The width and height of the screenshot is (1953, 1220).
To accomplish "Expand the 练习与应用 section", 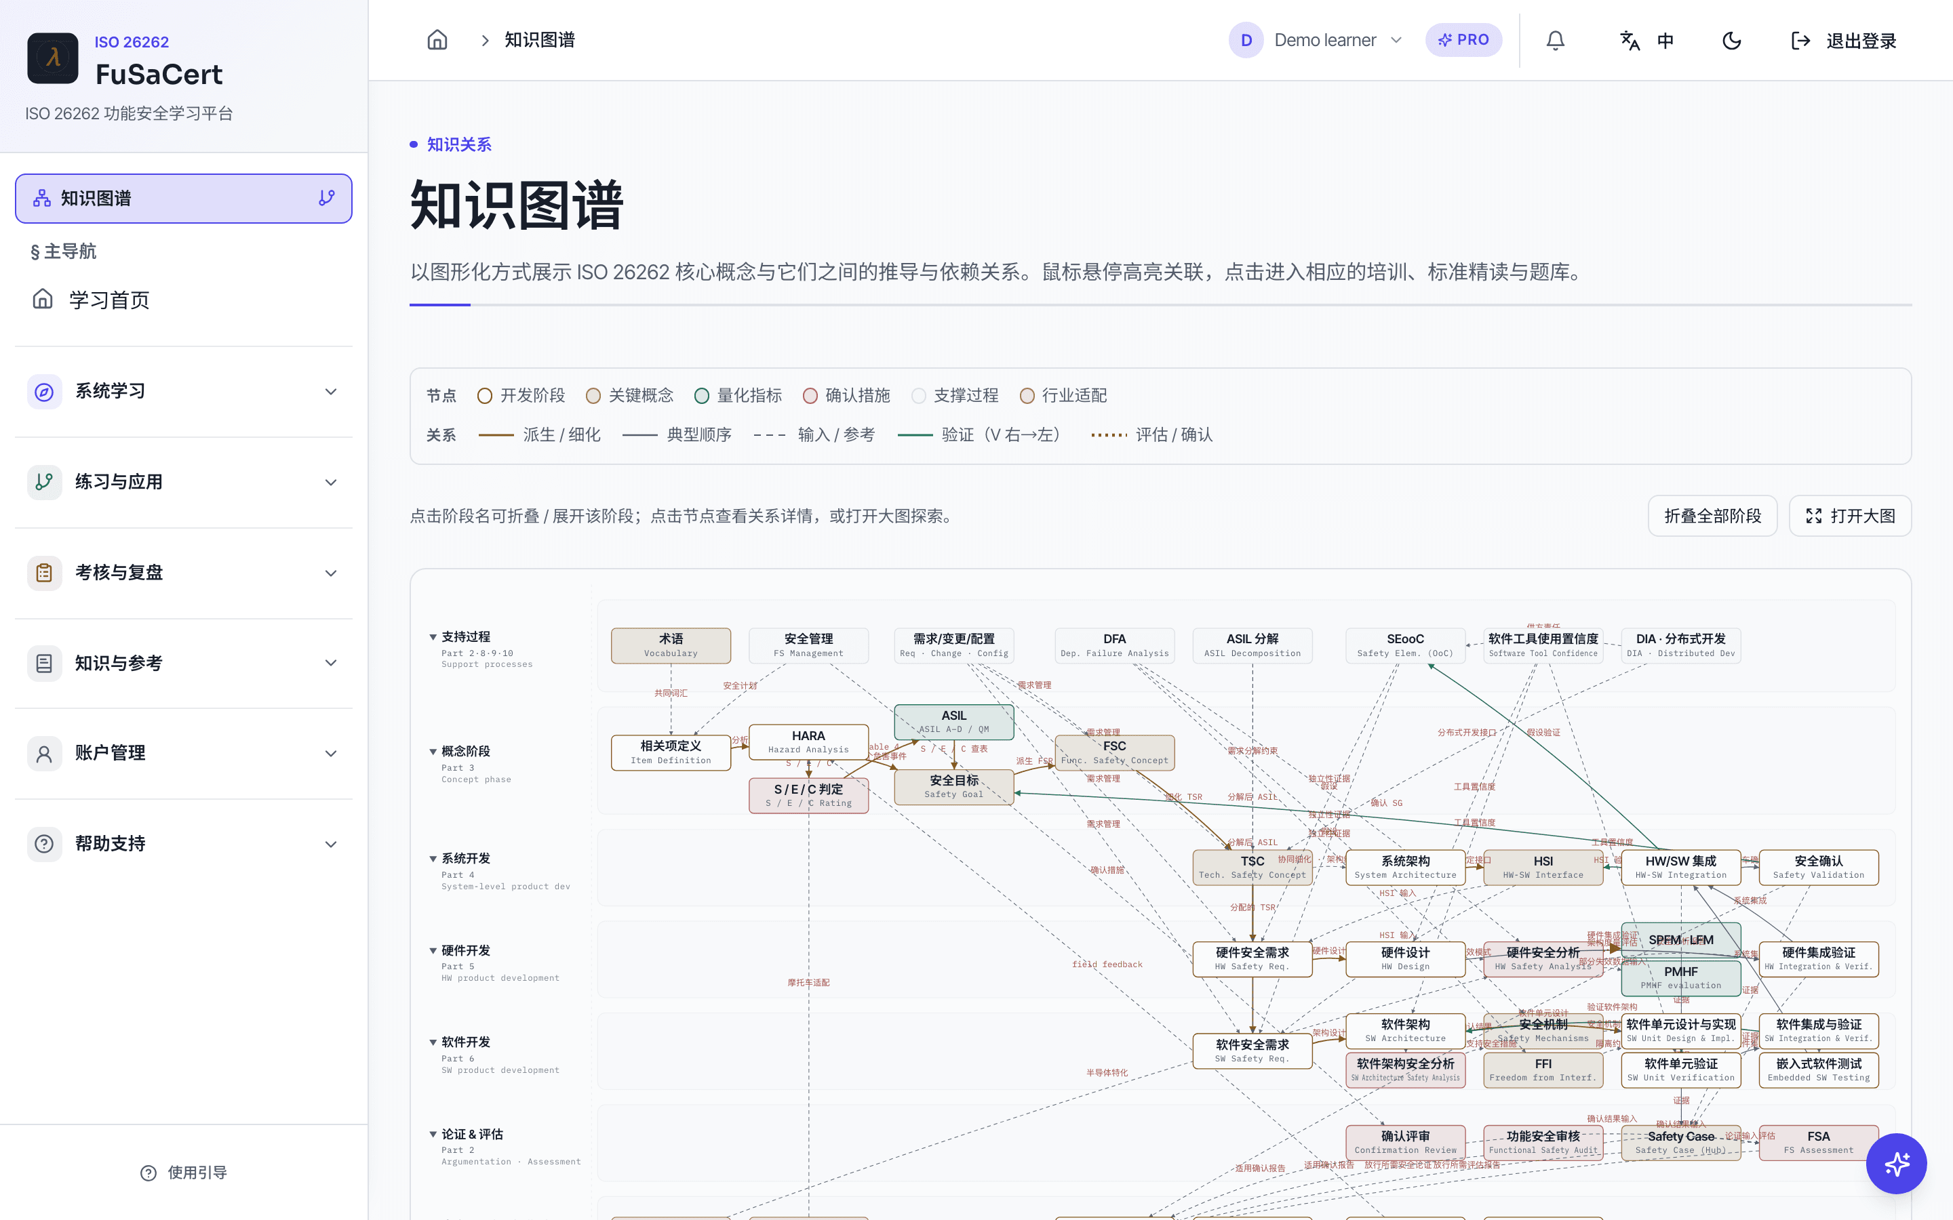I will pos(183,482).
